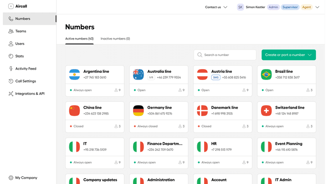Open the Argentina line title
The image size is (328, 184).
pos(96,71)
